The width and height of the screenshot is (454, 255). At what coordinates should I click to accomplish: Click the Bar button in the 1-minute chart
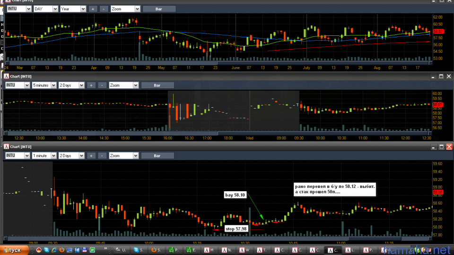157,156
